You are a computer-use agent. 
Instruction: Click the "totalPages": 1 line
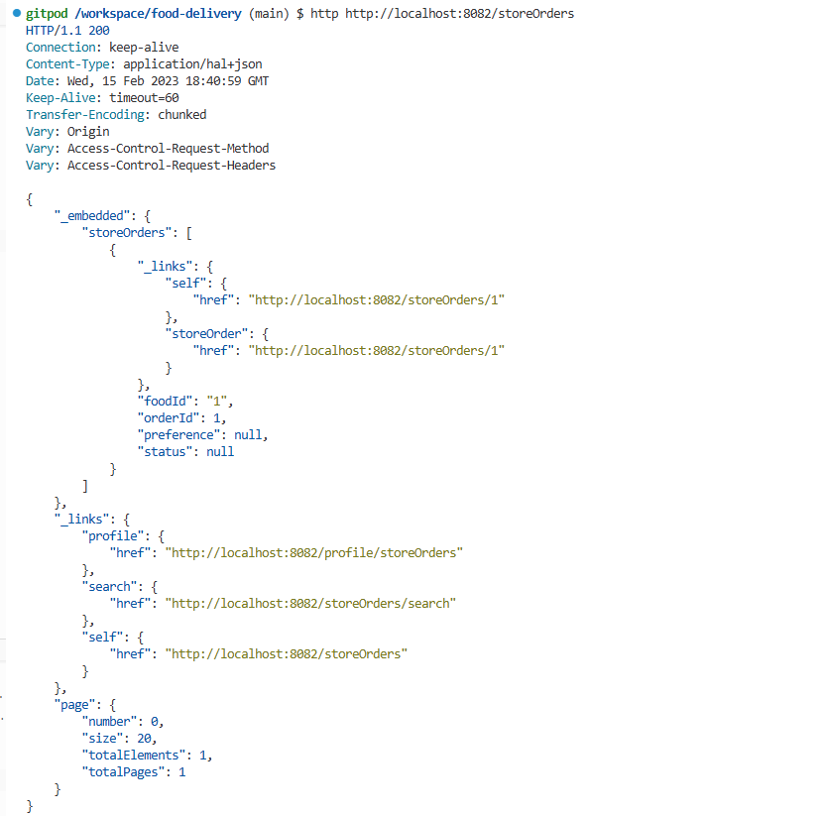134,771
